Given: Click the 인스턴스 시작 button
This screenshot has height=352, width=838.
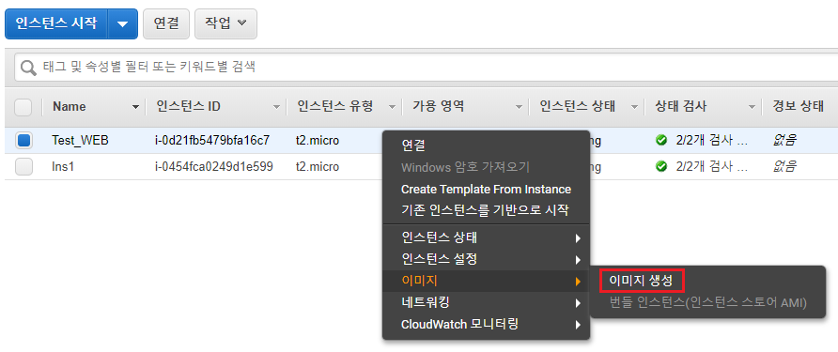Looking at the screenshot, I should (56, 24).
